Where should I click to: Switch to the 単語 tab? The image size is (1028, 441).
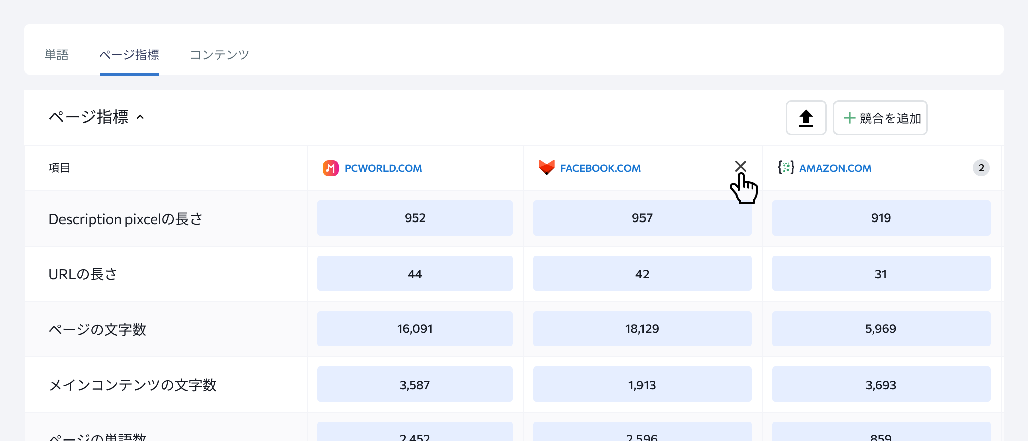[56, 54]
